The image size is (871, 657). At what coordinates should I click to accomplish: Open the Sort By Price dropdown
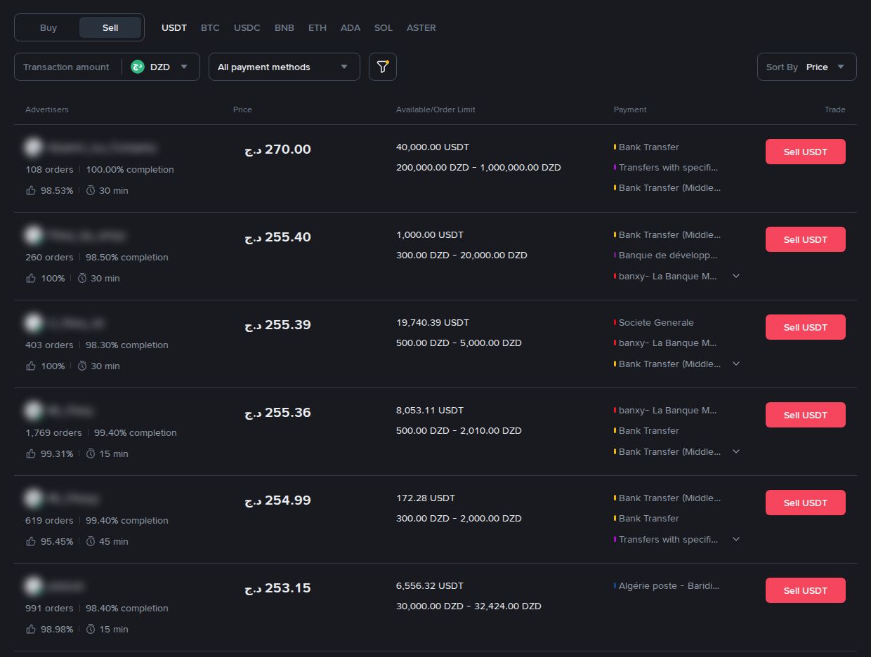pos(807,67)
